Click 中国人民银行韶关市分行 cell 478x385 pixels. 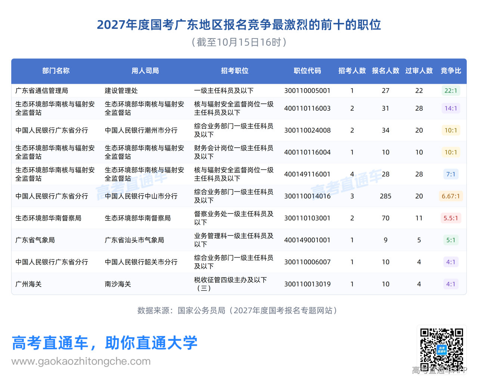[141, 262]
